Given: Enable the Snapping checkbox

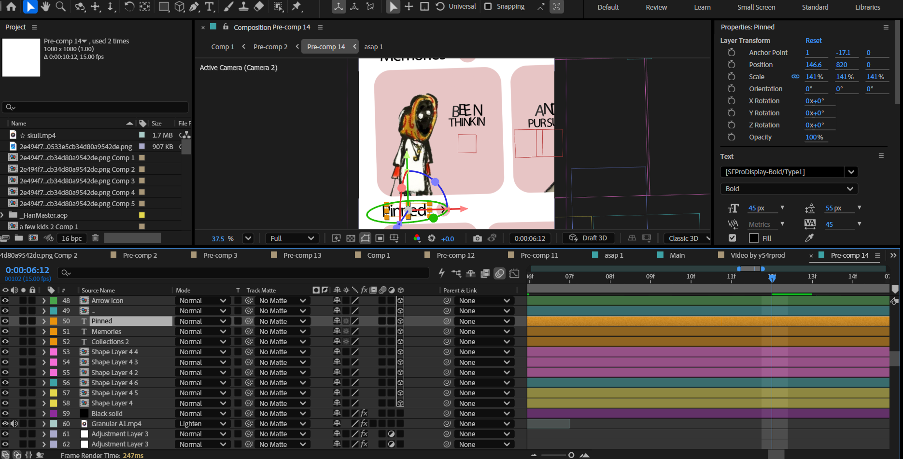Looking at the screenshot, I should (x=488, y=7).
